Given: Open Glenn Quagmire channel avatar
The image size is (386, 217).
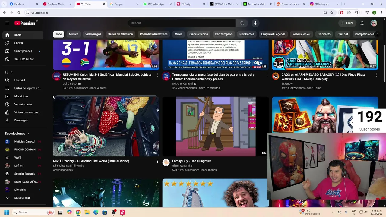Looking at the screenshot, I should pyautogui.click(x=166, y=163).
